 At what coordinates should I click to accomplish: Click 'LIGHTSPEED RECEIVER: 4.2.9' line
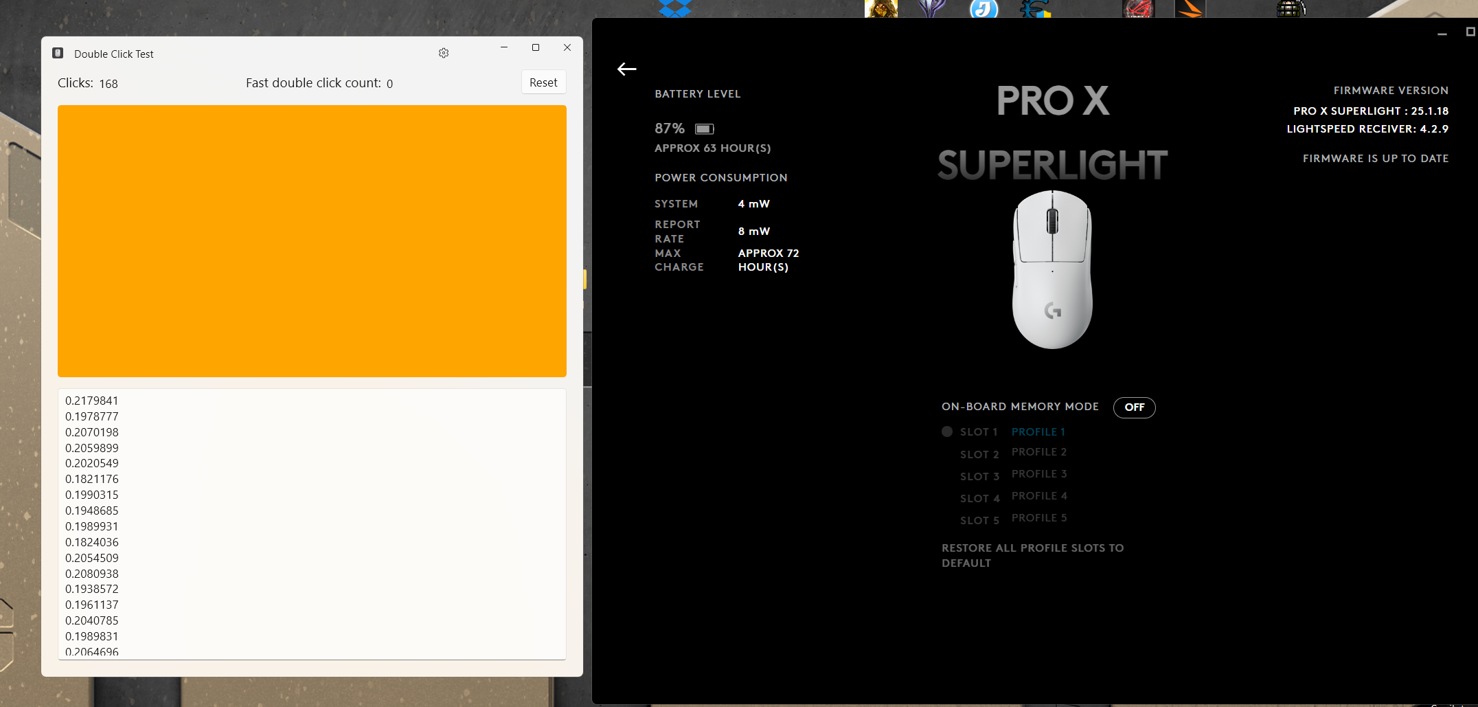coord(1367,129)
